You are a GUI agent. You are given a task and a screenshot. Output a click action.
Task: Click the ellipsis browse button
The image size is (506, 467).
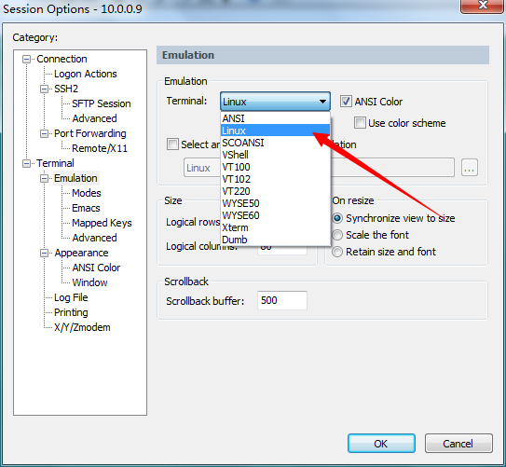pos(470,167)
